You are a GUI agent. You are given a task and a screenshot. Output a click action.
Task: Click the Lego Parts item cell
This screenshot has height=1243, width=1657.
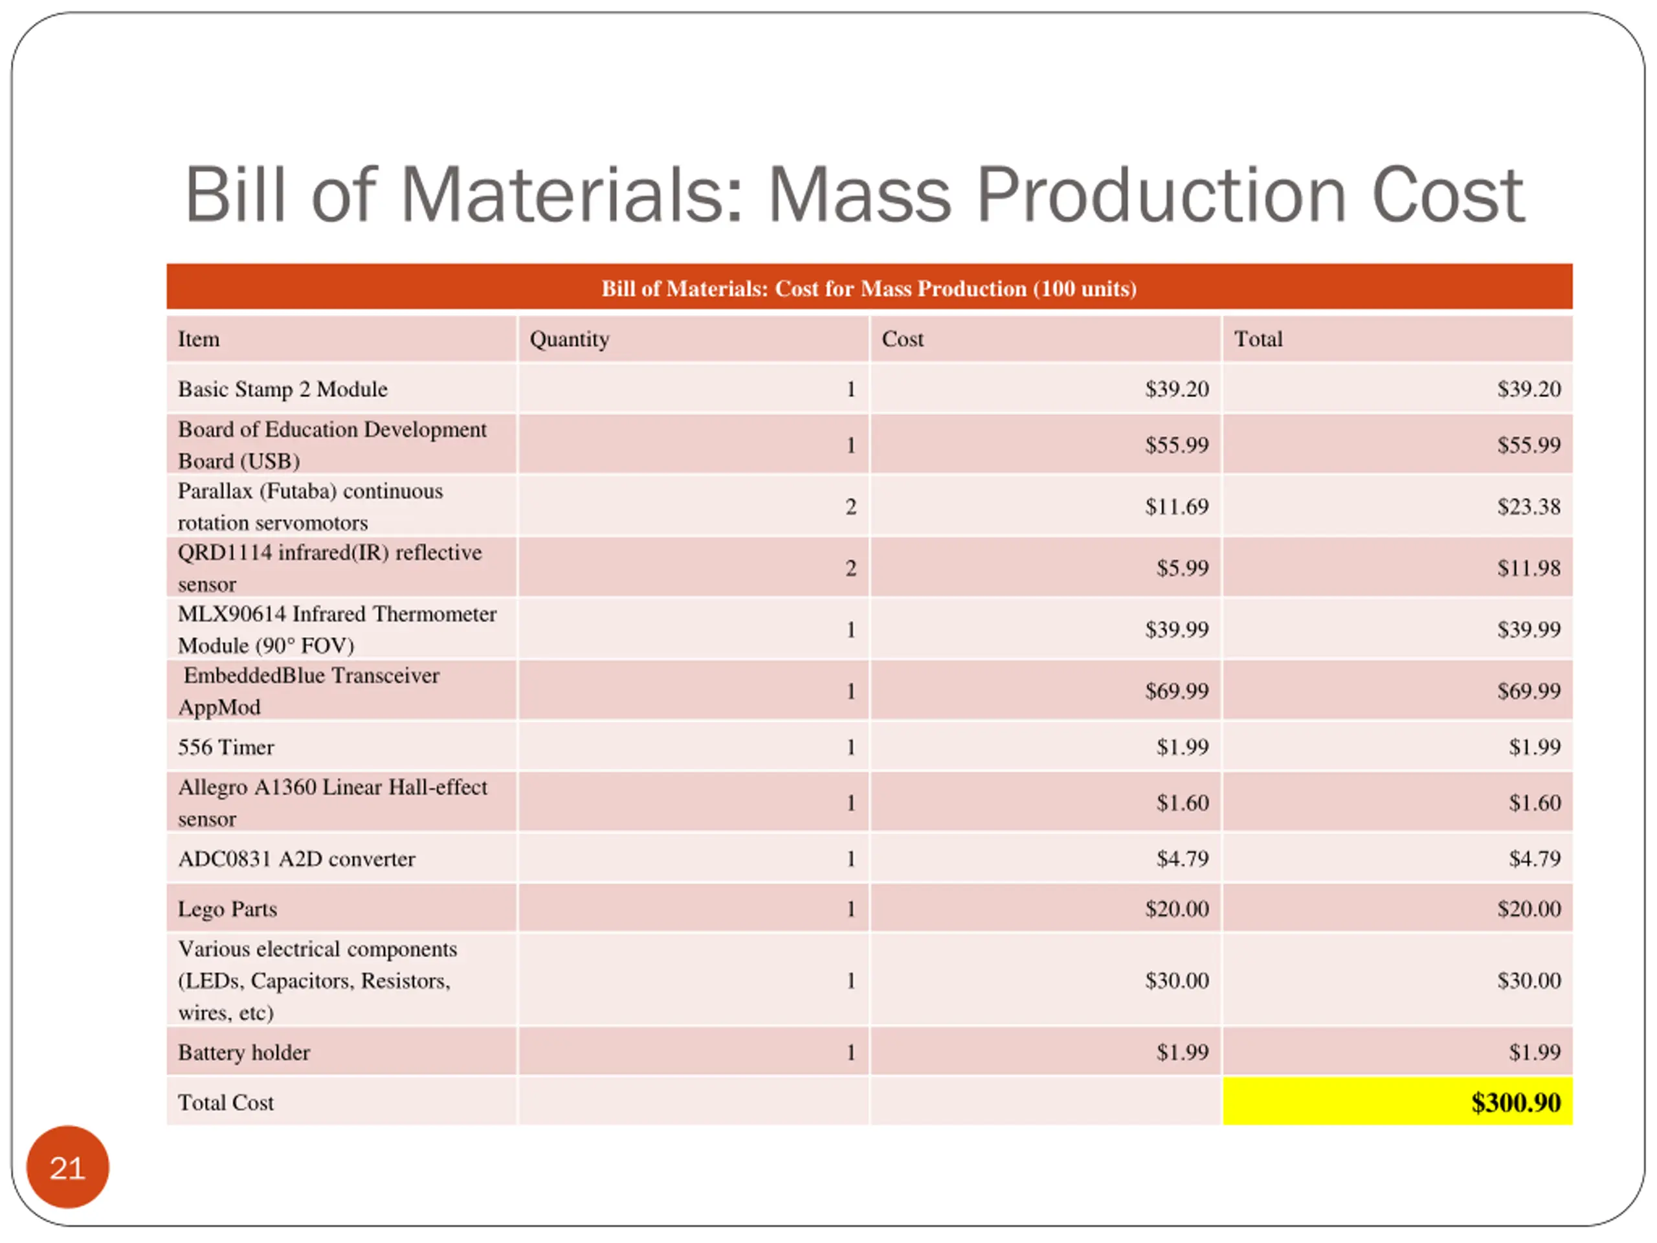342,908
